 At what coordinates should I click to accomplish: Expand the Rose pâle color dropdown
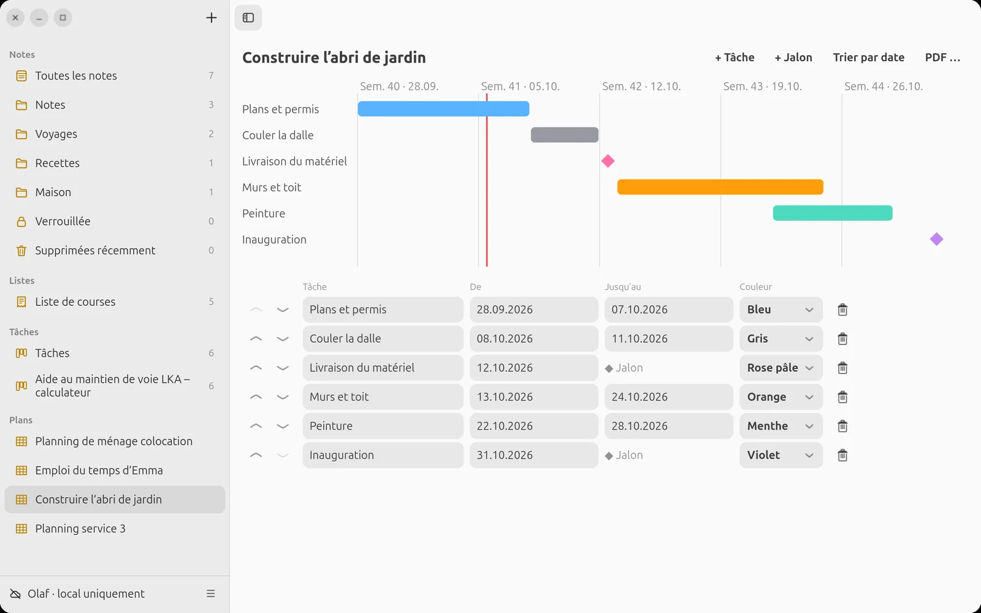point(781,368)
